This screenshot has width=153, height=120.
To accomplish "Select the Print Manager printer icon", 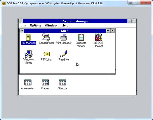I will tap(64, 37).
